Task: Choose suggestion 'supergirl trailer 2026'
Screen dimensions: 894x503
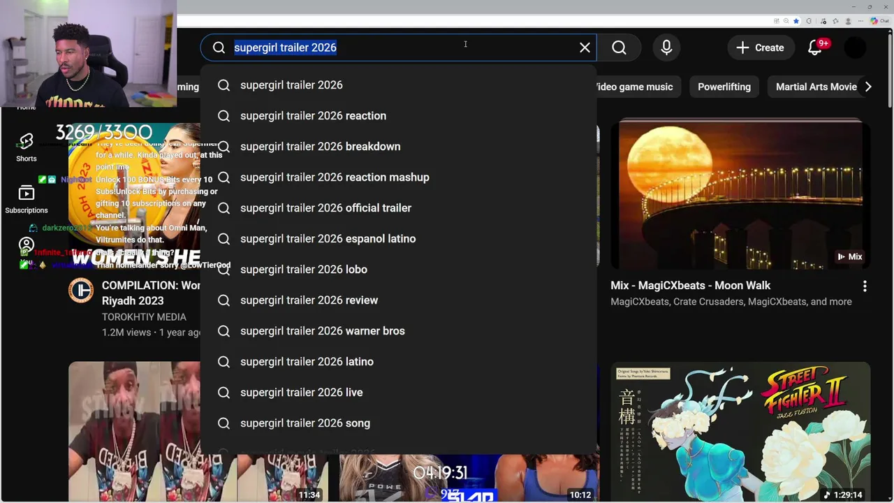Action: coord(398,85)
